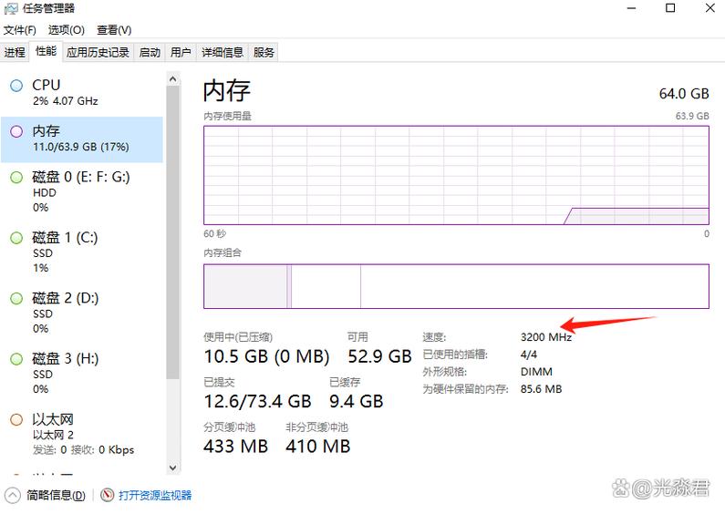This screenshot has width=725, height=514.
Task: Click the sidebar scrollbar down arrow
Action: 172,468
